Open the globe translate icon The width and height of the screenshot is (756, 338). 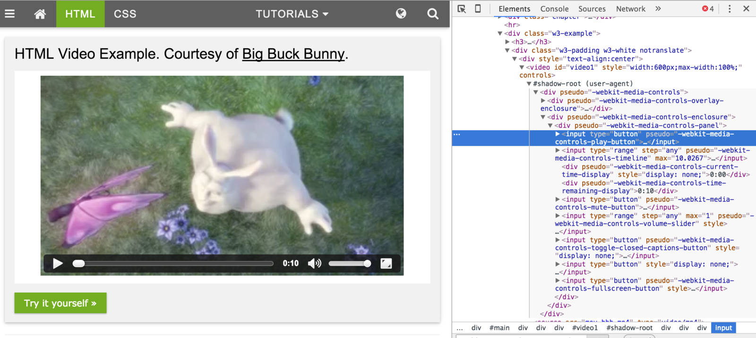pos(401,14)
